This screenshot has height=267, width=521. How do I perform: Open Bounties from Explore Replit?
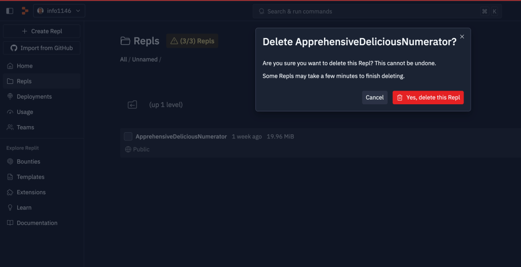[42, 161]
